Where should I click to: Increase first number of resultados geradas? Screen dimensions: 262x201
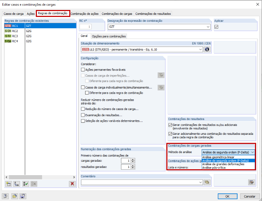click(x=133, y=165)
